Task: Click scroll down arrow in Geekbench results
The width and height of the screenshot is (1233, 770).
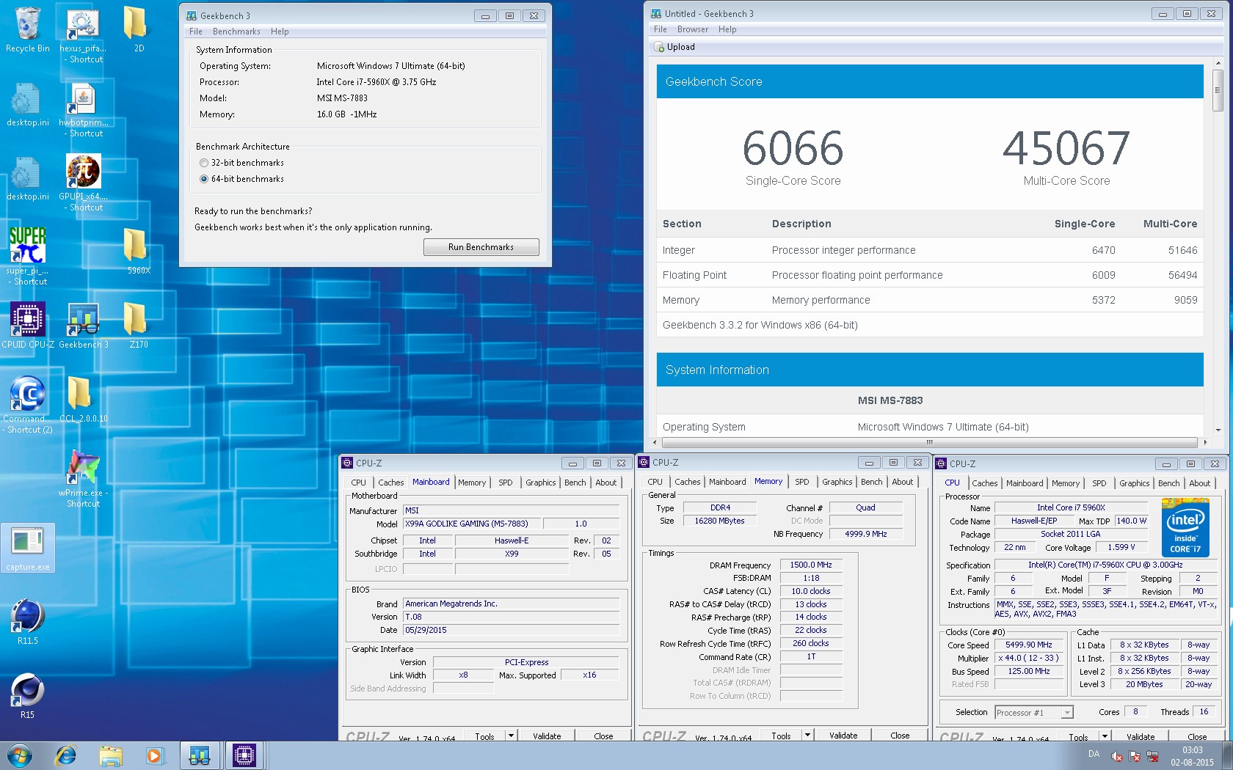Action: [x=1218, y=430]
